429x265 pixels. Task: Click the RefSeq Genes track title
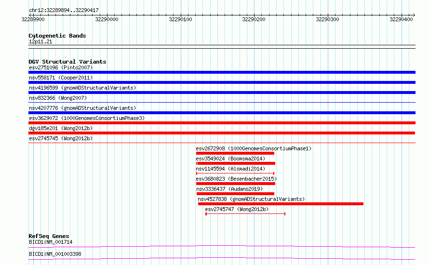[x=49, y=236]
